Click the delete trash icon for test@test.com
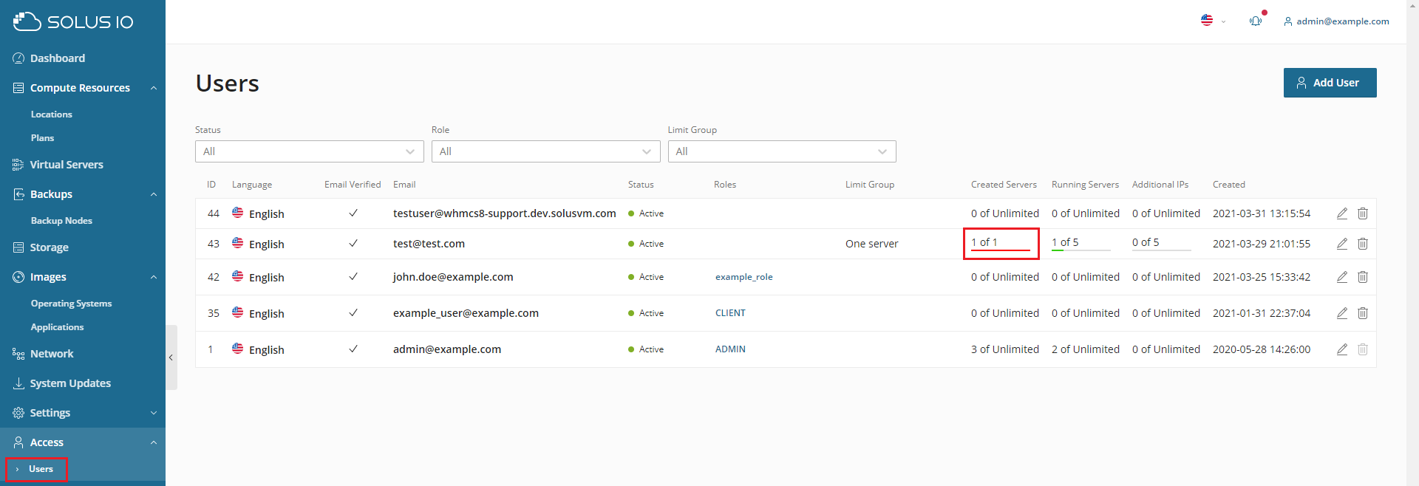Image resolution: width=1419 pixels, height=486 pixels. pyautogui.click(x=1362, y=244)
